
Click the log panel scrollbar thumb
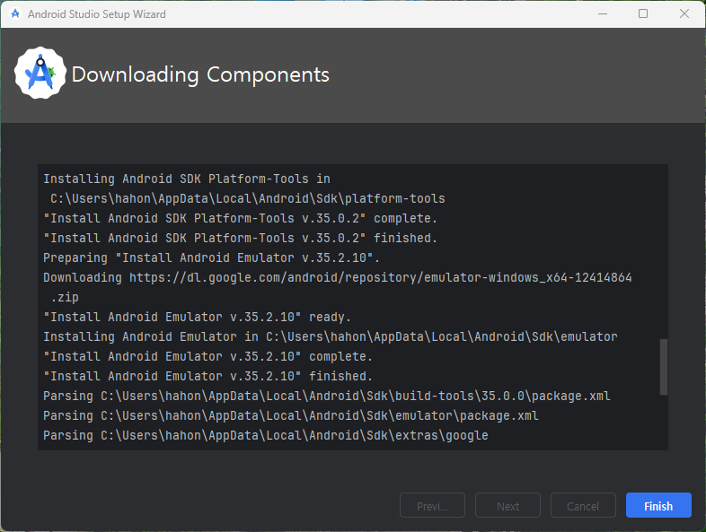pos(663,367)
